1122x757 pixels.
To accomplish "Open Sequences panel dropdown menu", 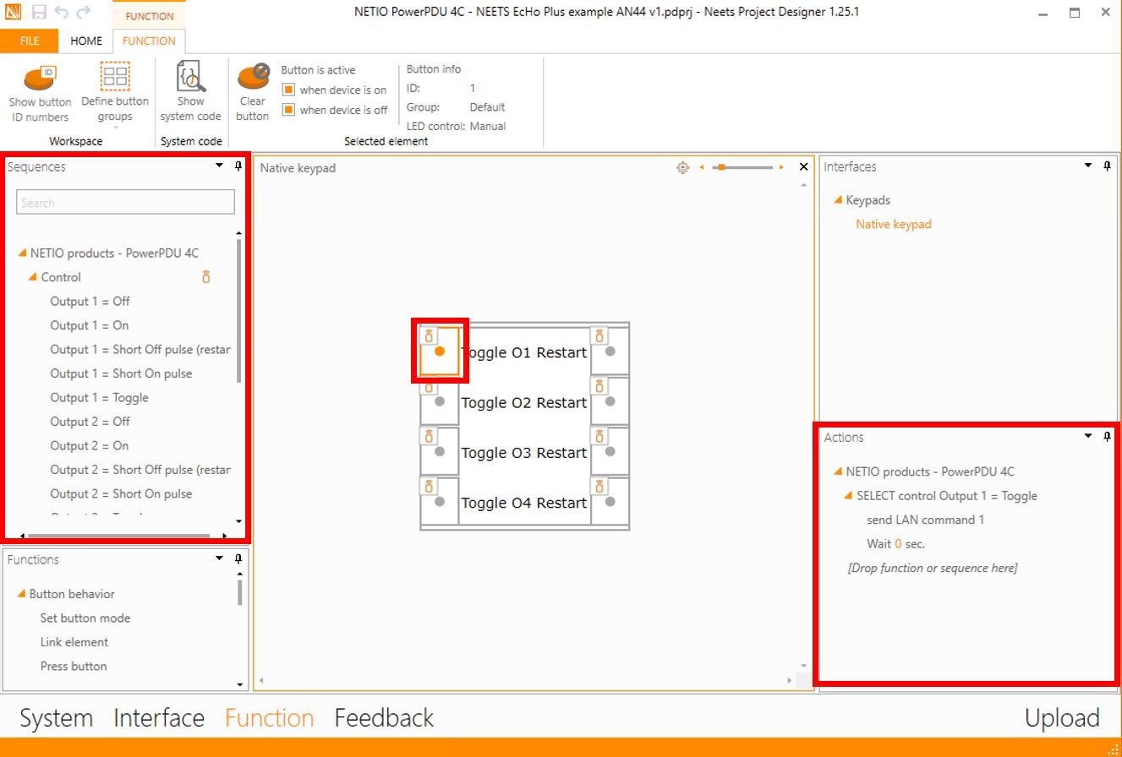I will pyautogui.click(x=220, y=166).
